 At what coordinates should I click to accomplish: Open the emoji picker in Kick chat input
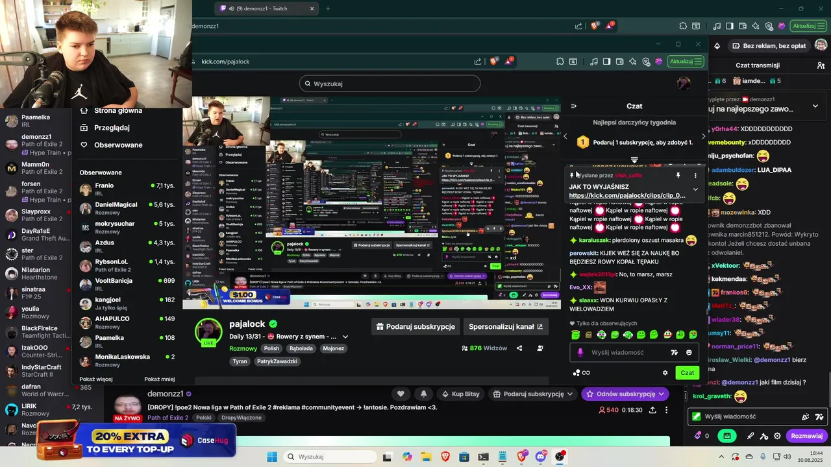point(689,352)
